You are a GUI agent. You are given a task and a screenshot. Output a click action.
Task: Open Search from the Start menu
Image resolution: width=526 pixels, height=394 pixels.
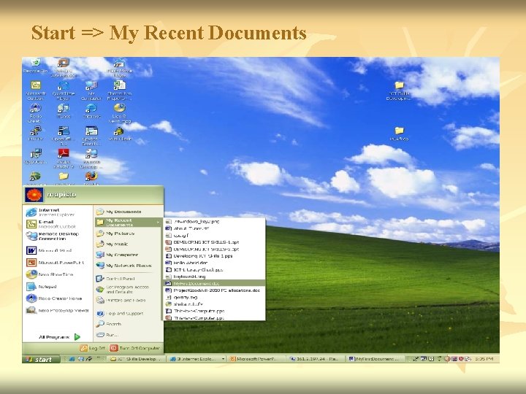click(x=128, y=324)
